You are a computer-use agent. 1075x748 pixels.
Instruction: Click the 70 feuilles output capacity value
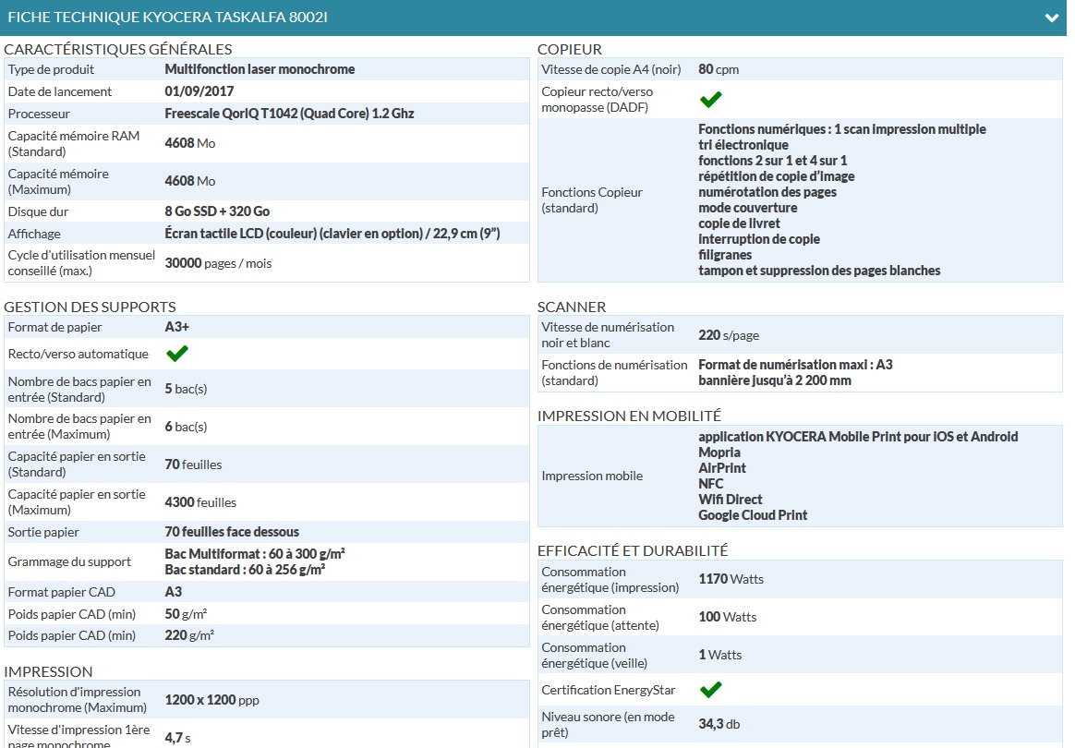[x=193, y=464]
